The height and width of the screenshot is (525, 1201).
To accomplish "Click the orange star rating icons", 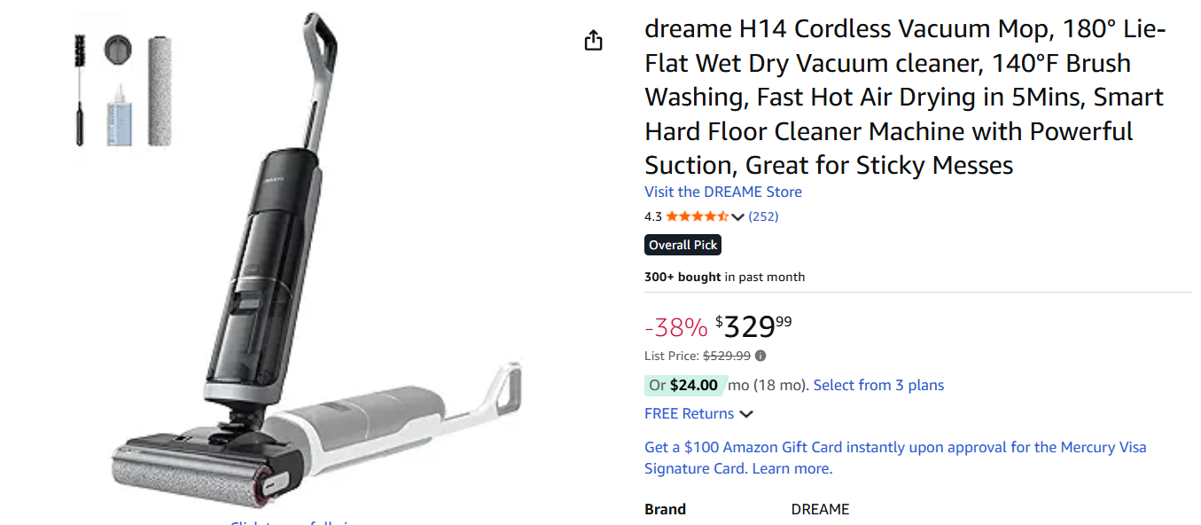I will point(697,216).
